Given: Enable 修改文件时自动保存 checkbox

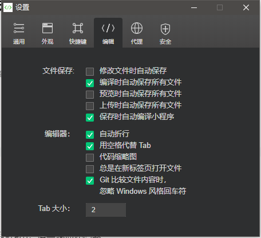Looking at the screenshot, I should 90,72.
